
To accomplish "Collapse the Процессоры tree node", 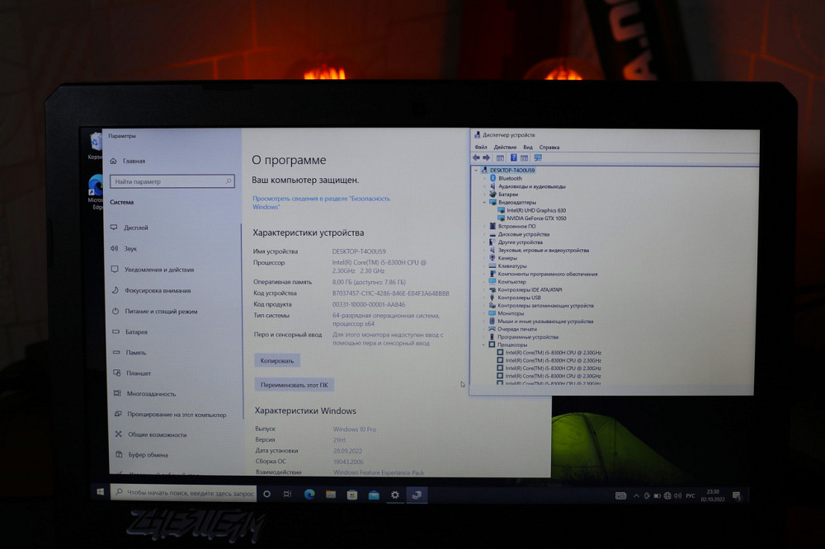I will 484,345.
